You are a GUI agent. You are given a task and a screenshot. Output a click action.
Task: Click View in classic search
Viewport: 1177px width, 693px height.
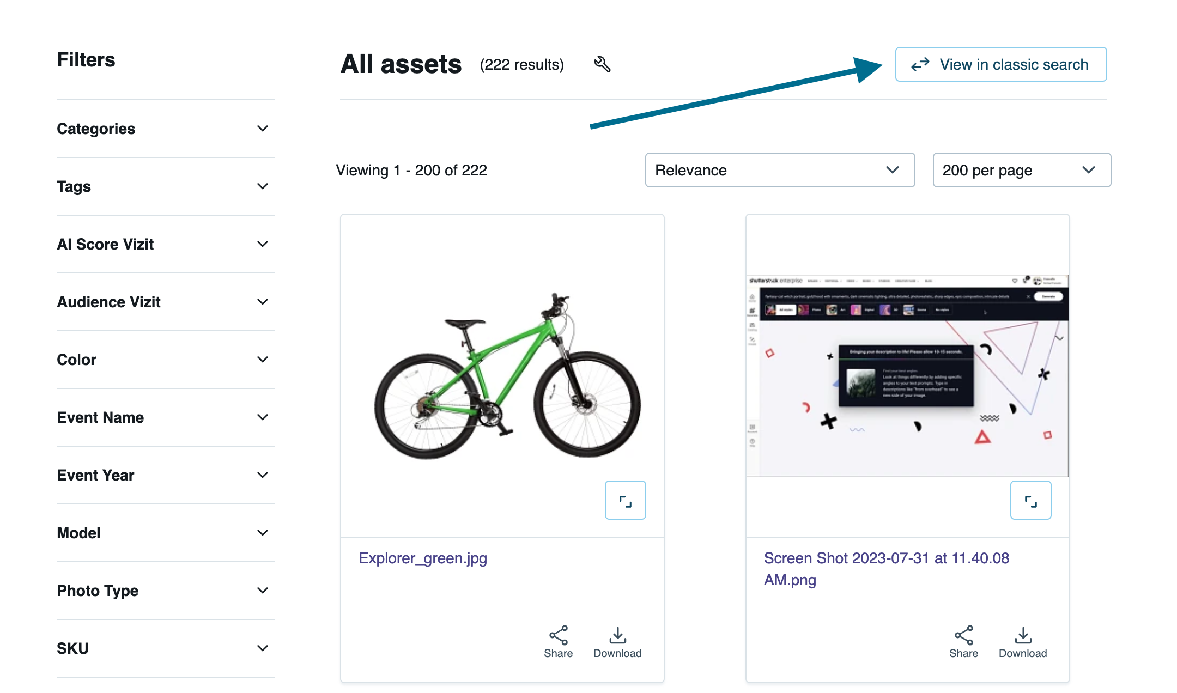coord(1012,64)
